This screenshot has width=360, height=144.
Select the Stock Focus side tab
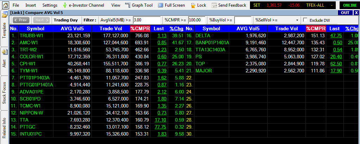click(4, 93)
